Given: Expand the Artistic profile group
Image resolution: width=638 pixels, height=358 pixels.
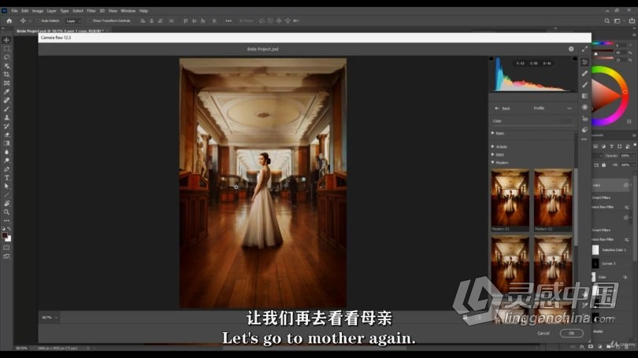Looking at the screenshot, I should [493, 146].
